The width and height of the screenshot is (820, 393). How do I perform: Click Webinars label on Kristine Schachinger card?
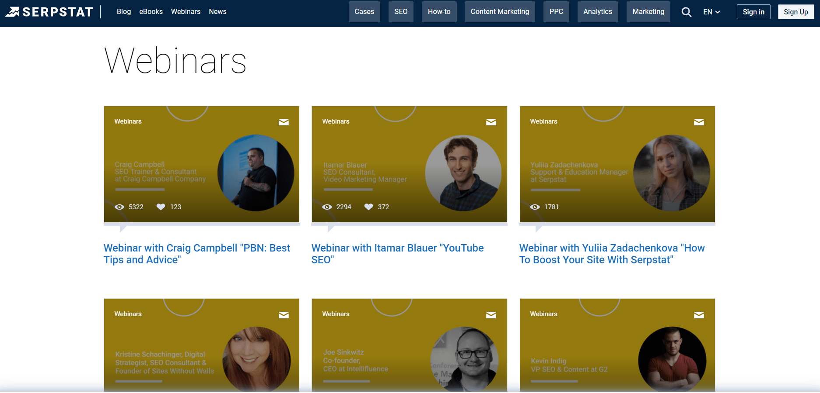(128, 314)
